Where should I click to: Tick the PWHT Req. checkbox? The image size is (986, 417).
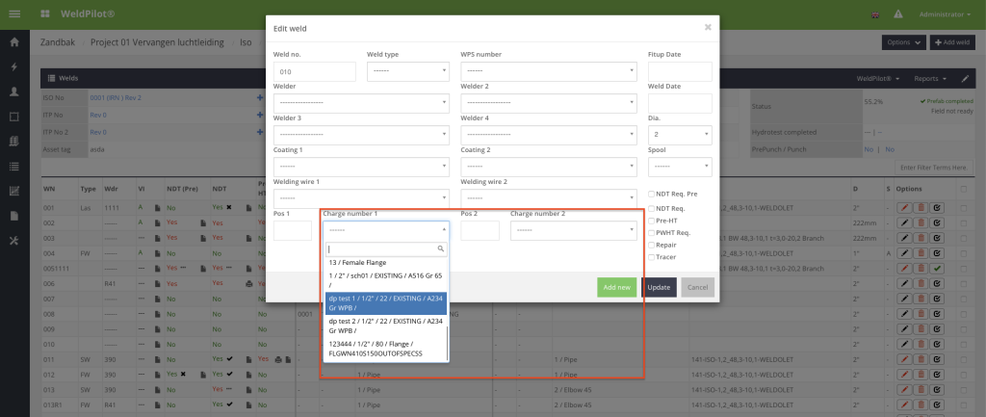tap(651, 232)
